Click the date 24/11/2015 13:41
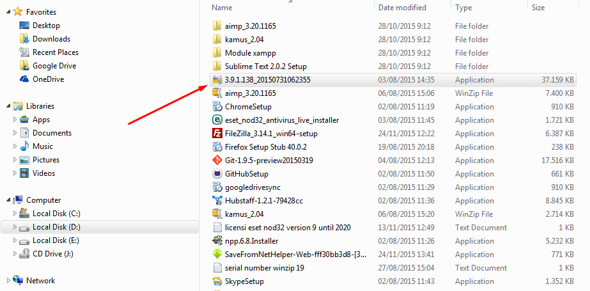 pyautogui.click(x=407, y=255)
